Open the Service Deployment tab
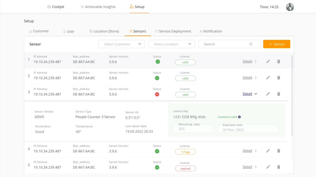 click(173, 31)
